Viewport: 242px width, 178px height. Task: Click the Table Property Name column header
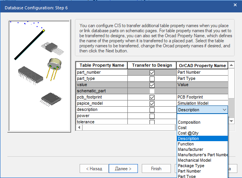[x=101, y=65]
